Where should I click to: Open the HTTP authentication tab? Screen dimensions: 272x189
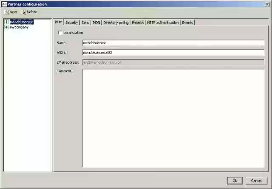point(163,23)
